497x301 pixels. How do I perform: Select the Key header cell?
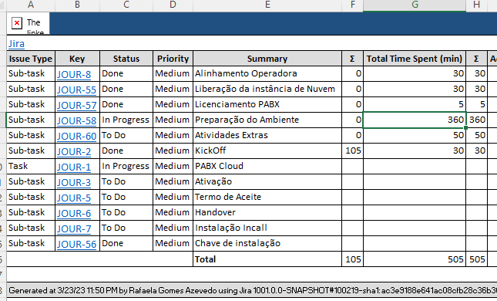pos(77,59)
